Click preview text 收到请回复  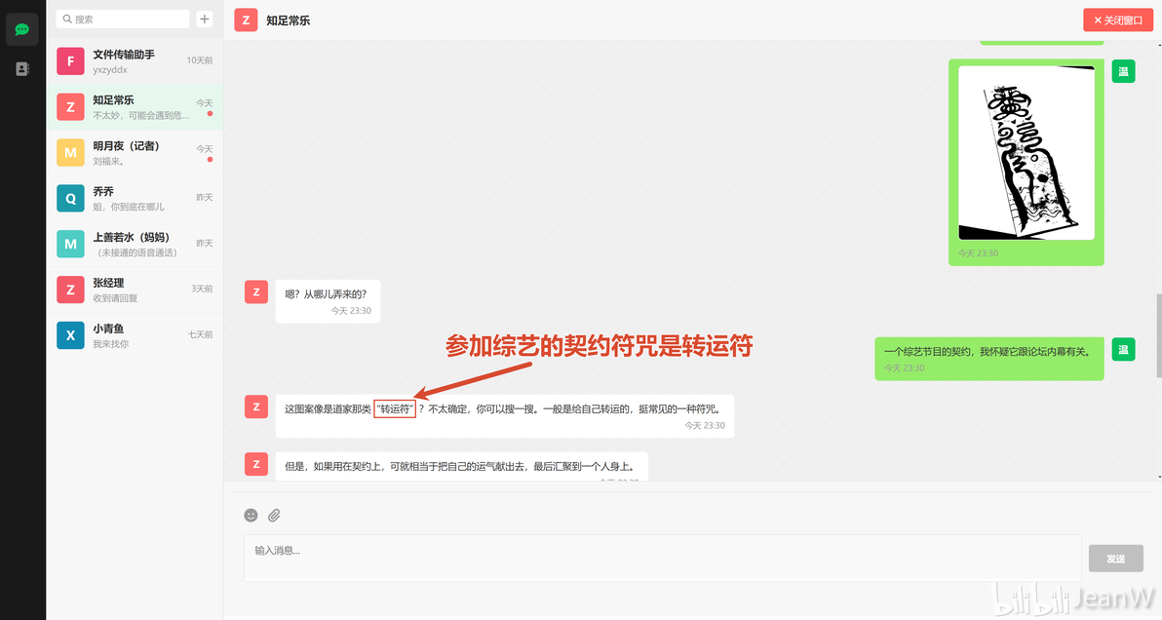pyautogui.click(x=115, y=298)
